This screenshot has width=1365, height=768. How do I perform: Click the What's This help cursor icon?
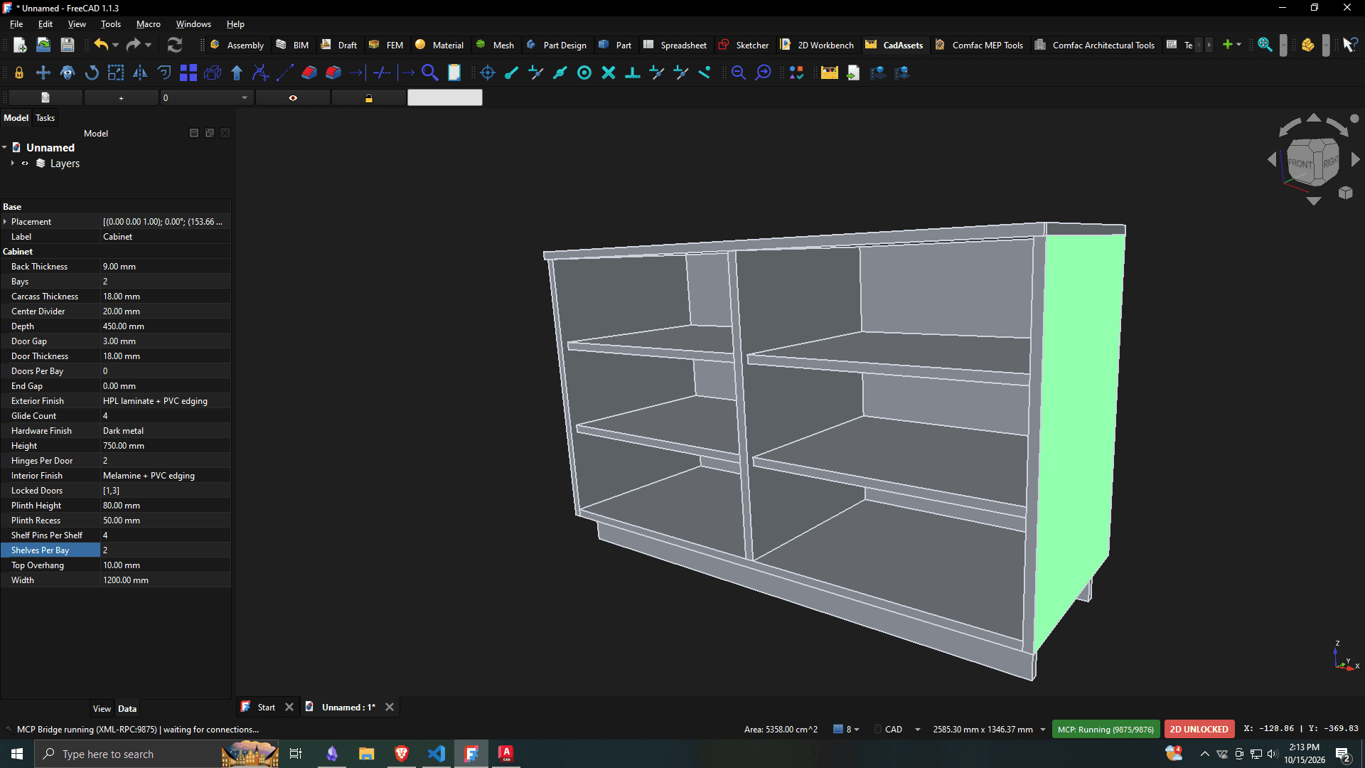click(x=1350, y=45)
